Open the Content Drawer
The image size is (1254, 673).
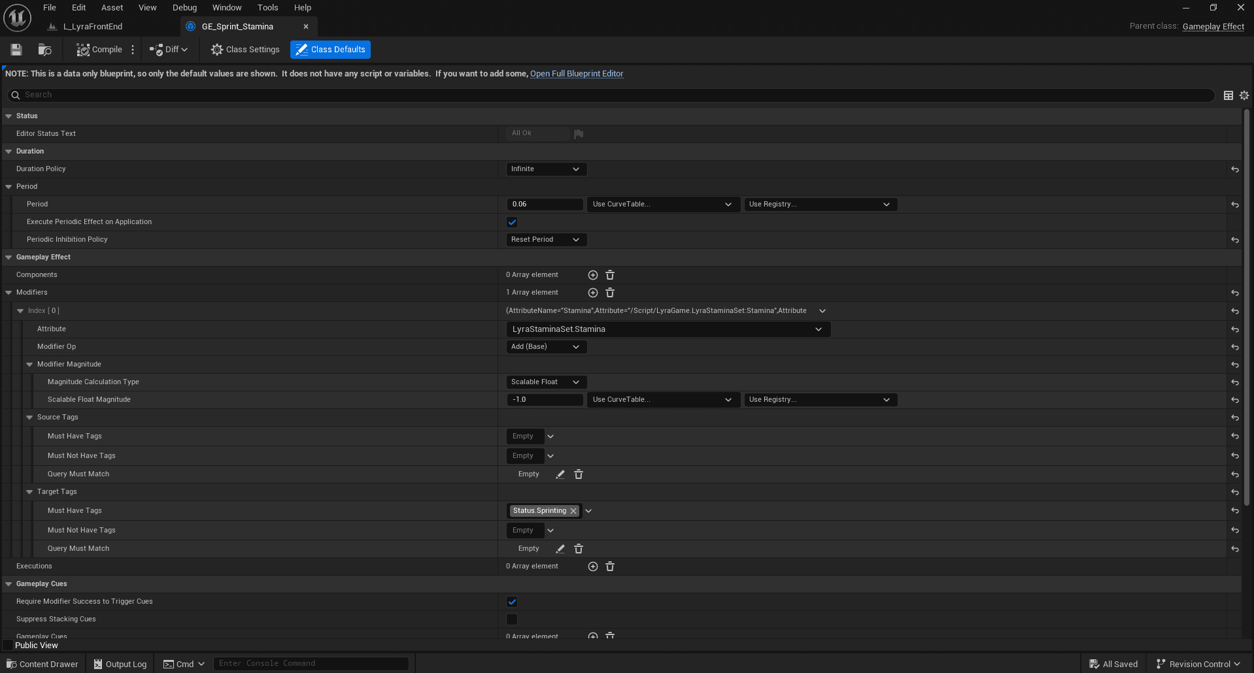42,664
